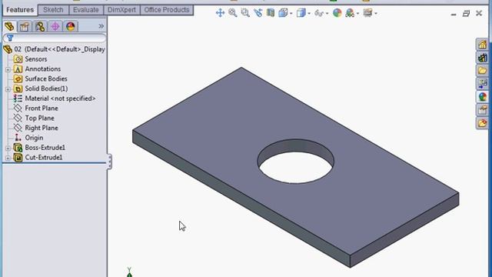Select Sensors in the feature tree

pos(36,59)
